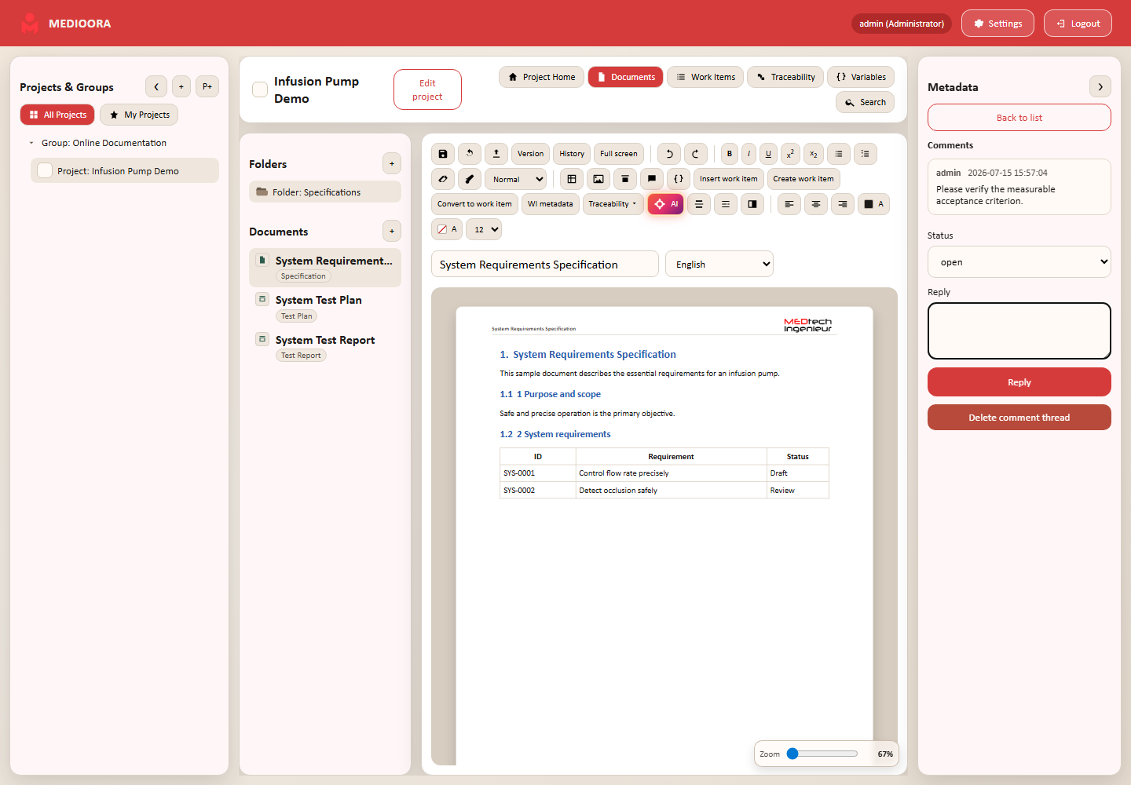This screenshot has height=785, width=1131.
Task: Save the document using the floppy disk icon
Action: tap(443, 154)
